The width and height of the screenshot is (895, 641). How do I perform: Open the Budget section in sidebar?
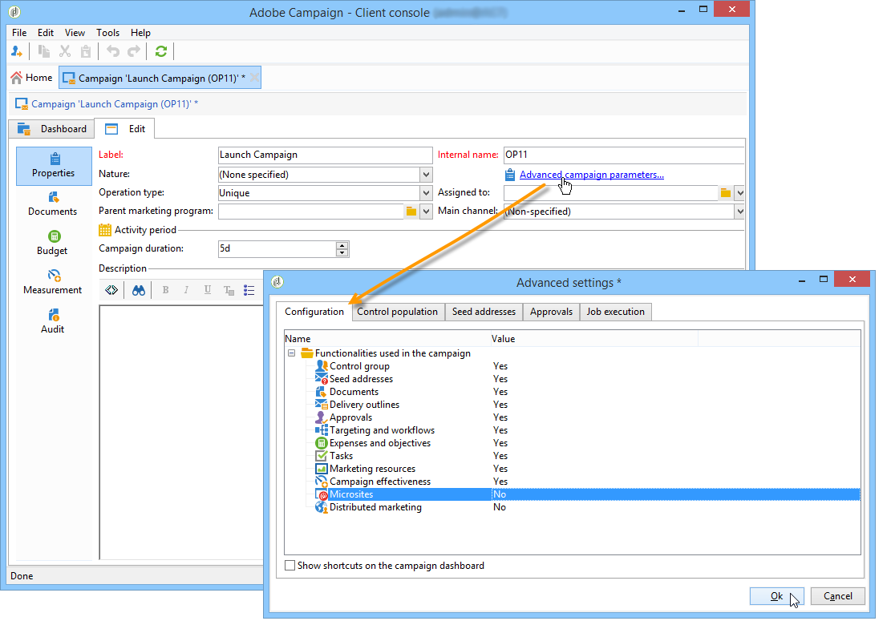52,243
